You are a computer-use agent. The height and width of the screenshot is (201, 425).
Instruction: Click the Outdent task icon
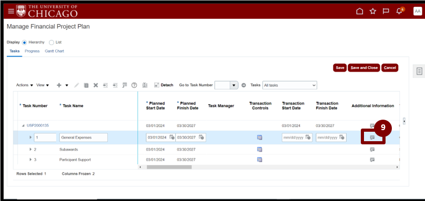coord(105,85)
